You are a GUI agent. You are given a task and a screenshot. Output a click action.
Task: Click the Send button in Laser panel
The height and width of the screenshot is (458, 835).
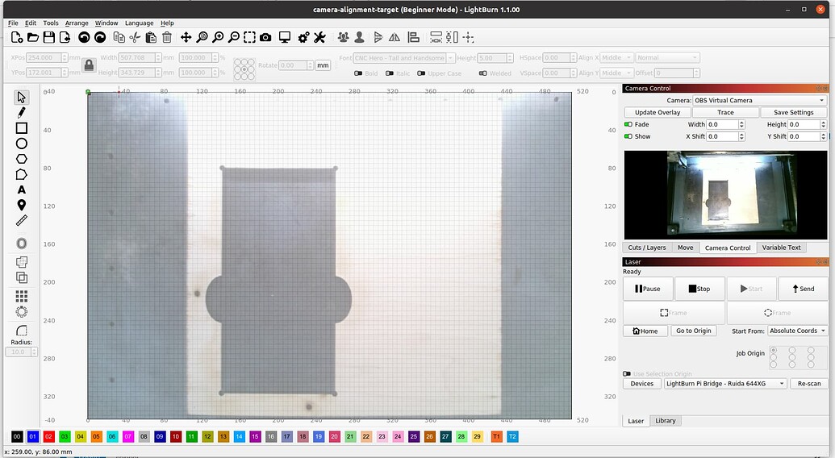(803, 289)
